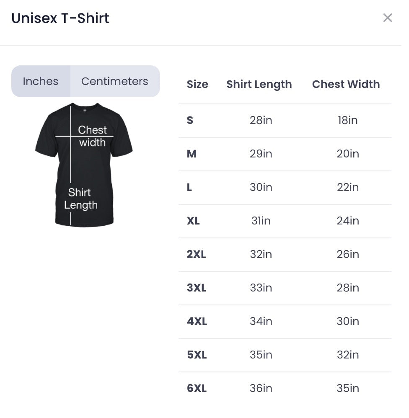
Task: Click the 4XL size label
Action: (197, 322)
